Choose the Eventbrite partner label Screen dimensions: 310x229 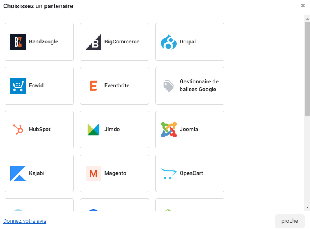point(117,85)
